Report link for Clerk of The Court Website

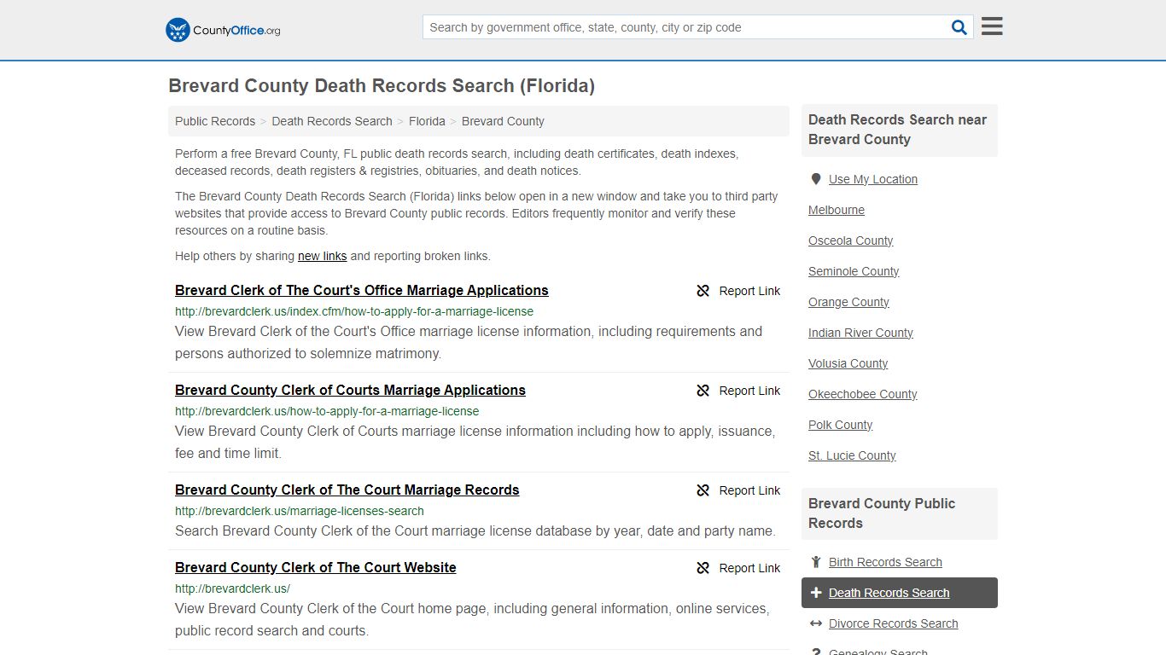pyautogui.click(x=749, y=568)
